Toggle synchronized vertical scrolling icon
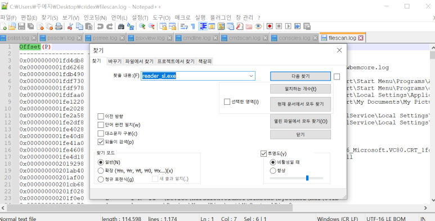This screenshot has width=435, height=221. click(163, 26)
